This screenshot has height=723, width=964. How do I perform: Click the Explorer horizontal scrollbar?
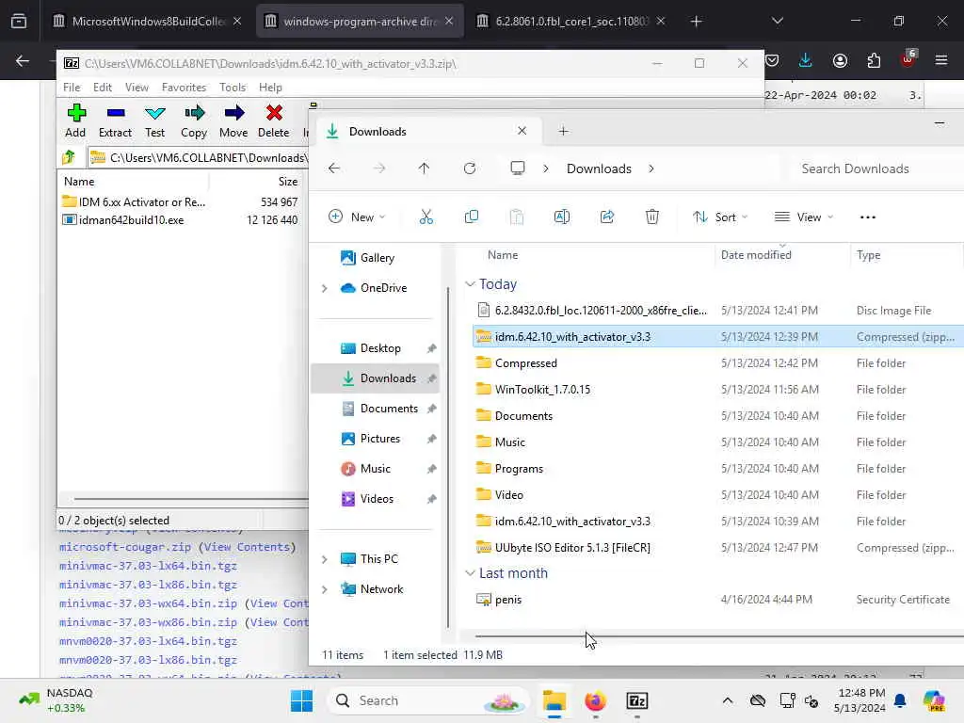click(719, 636)
